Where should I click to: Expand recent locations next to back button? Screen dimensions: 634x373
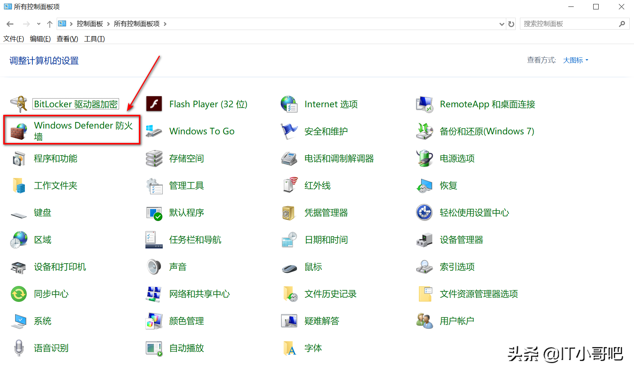point(39,24)
